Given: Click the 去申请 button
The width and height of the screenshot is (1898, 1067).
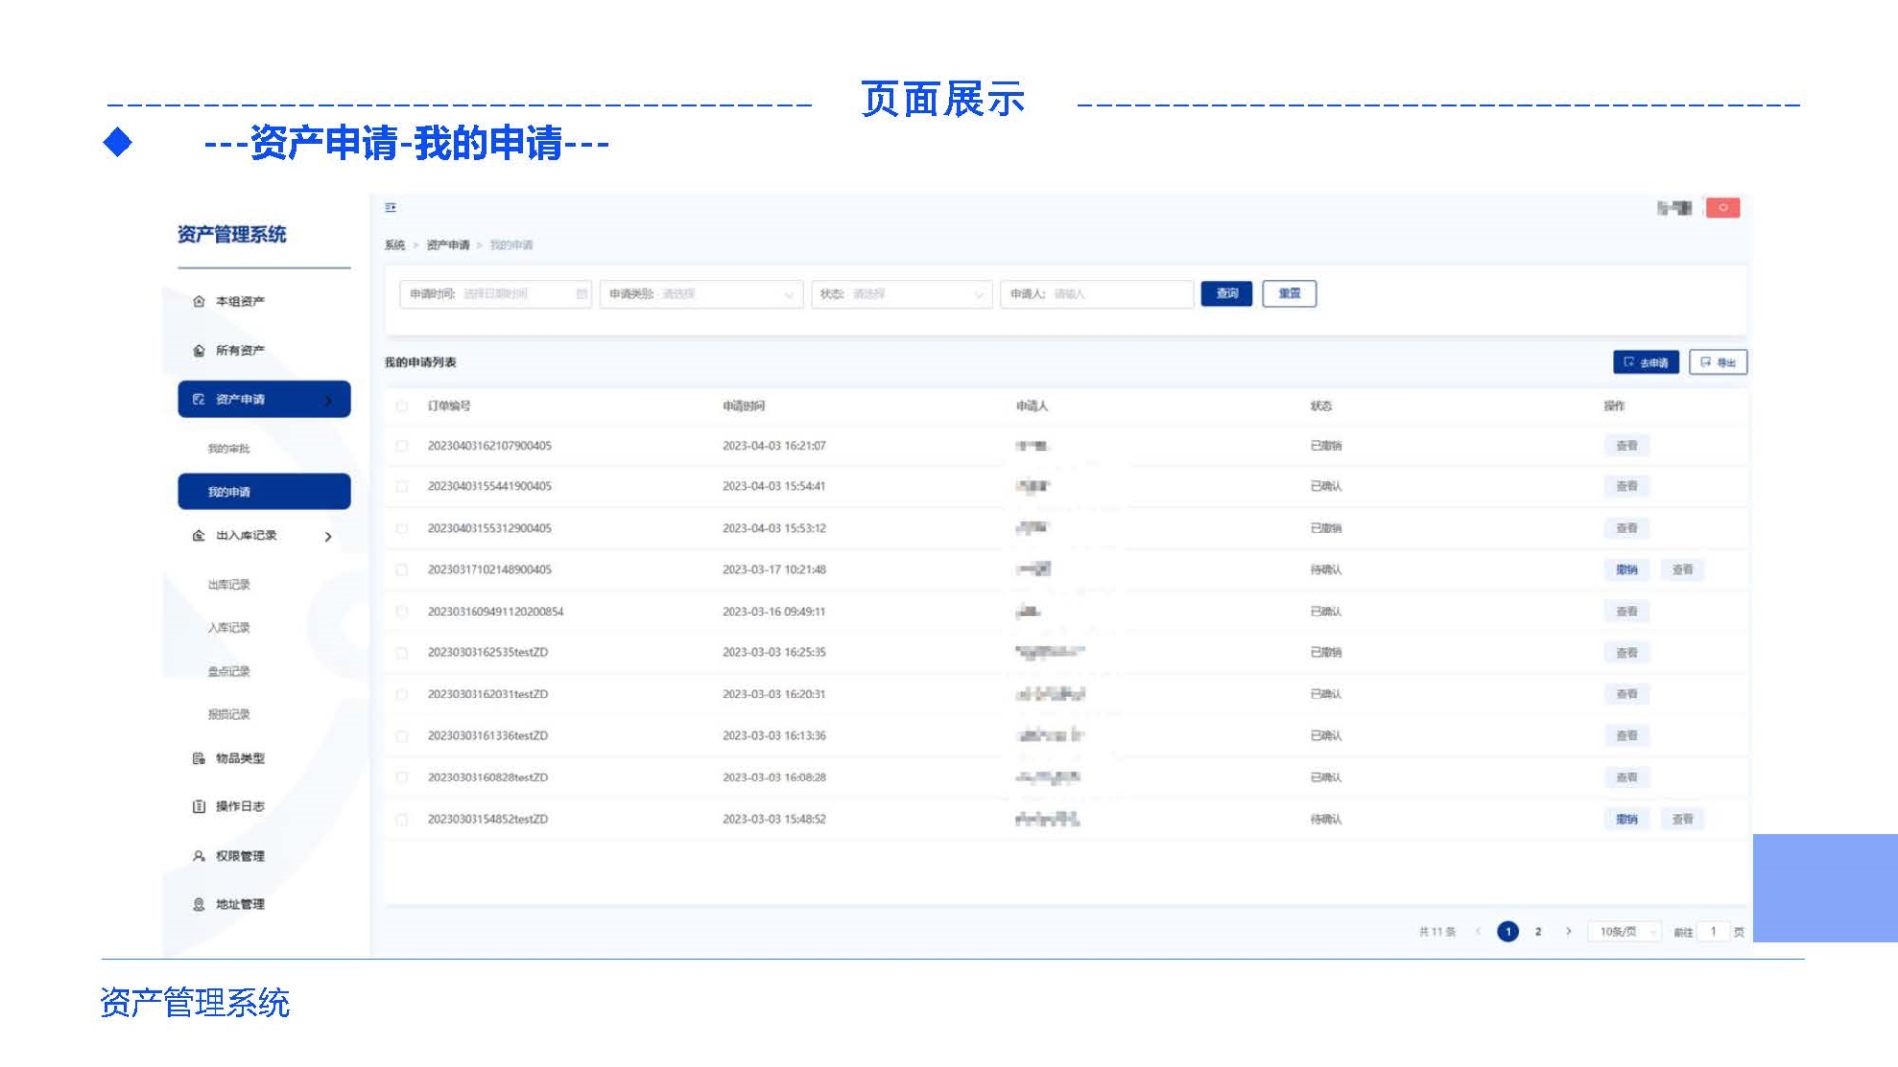Looking at the screenshot, I should [x=1645, y=363].
